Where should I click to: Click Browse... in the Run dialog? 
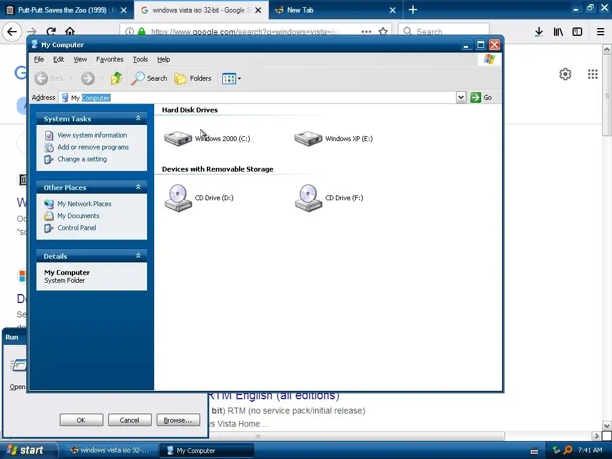[178, 420]
